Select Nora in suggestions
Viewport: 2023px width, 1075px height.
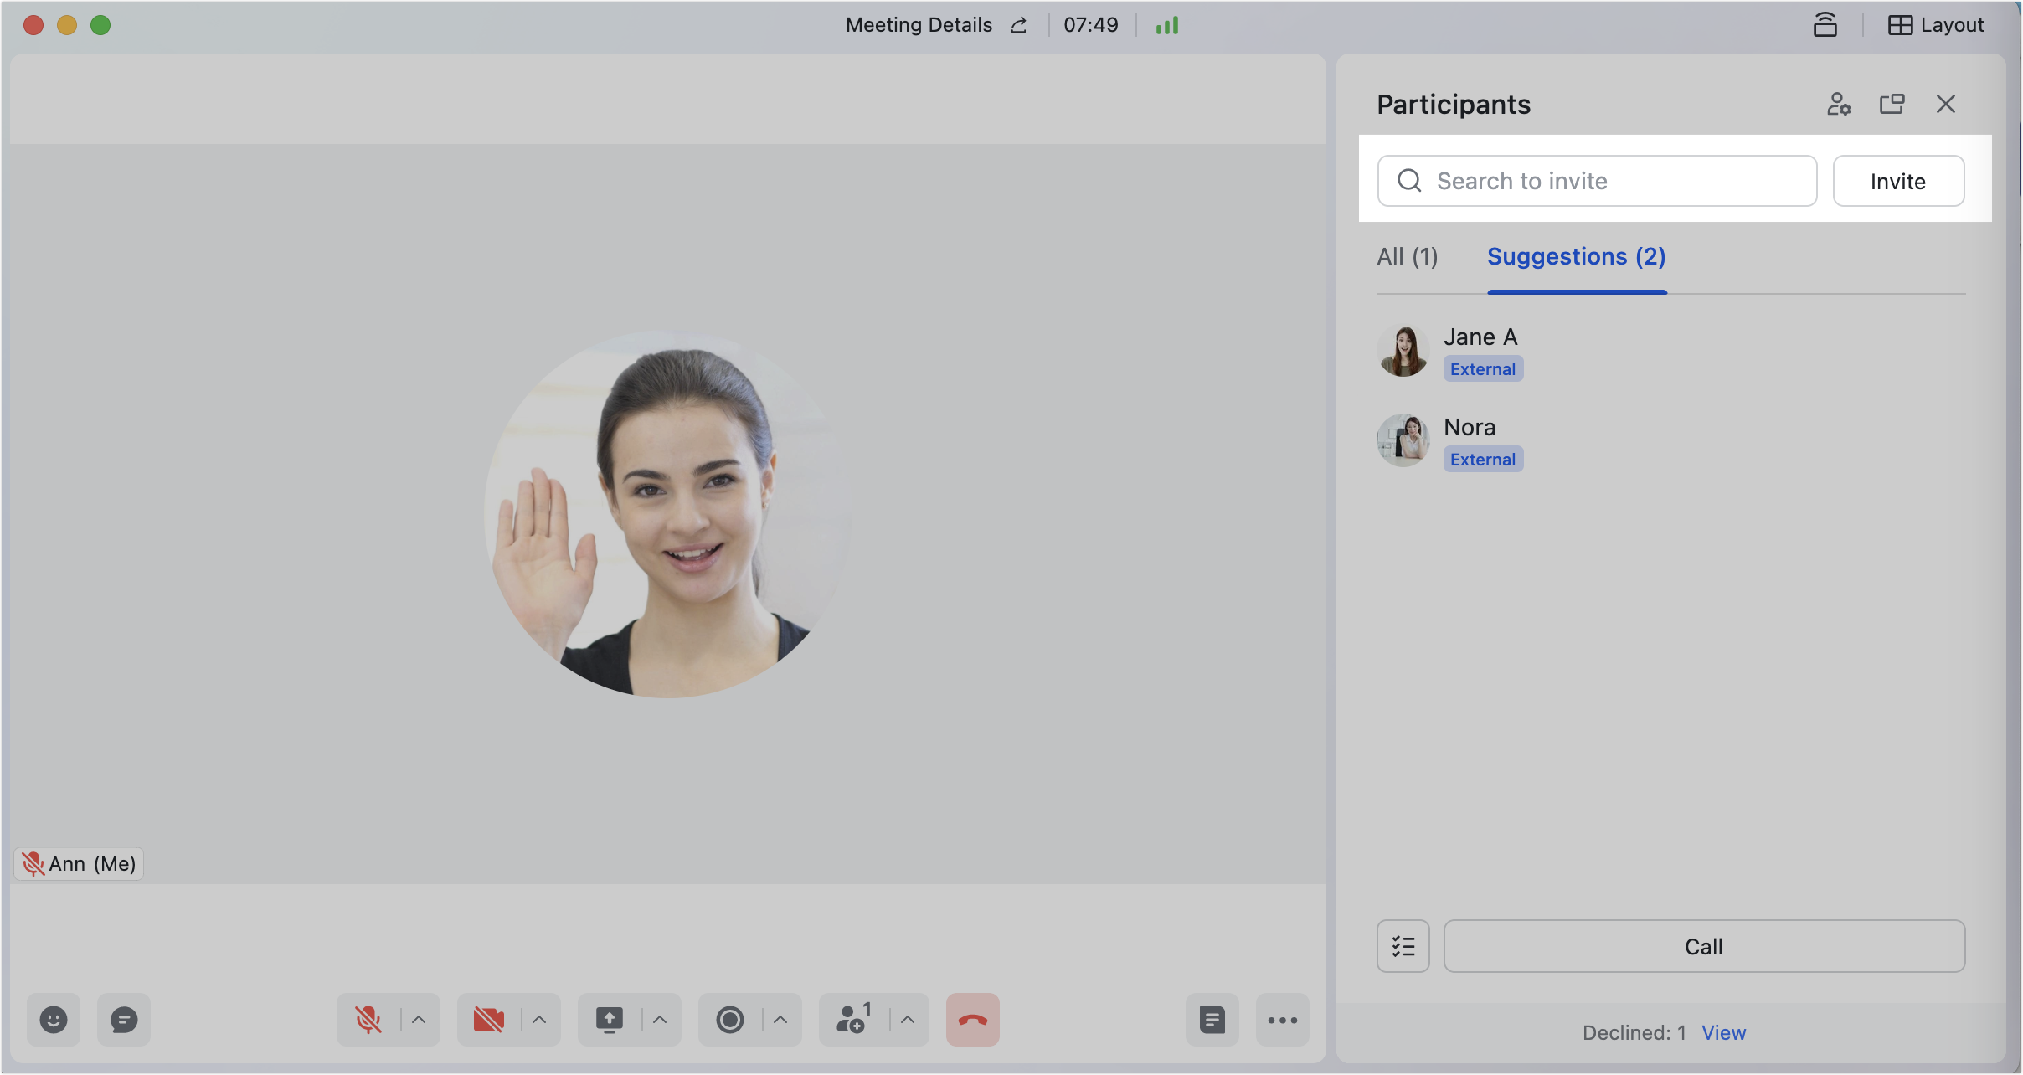coord(1671,442)
